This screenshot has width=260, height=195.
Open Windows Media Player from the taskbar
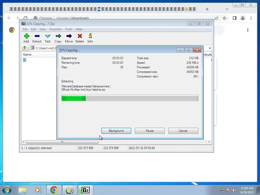[38, 190]
